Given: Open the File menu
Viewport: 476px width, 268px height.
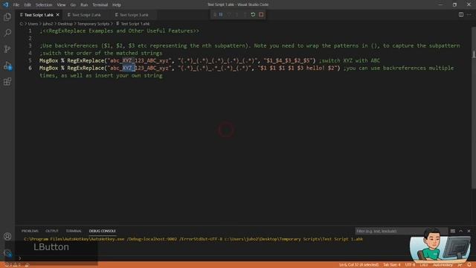Looking at the screenshot, I should click(16, 4).
